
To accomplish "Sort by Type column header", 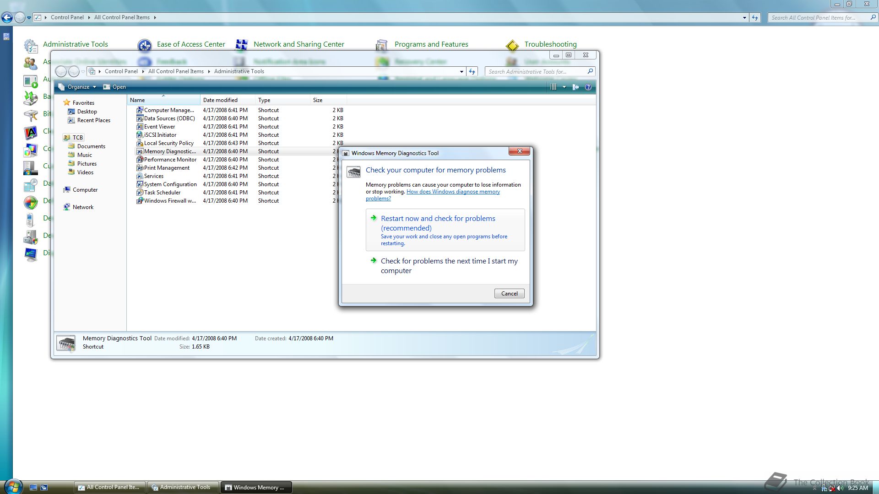I will (282, 100).
